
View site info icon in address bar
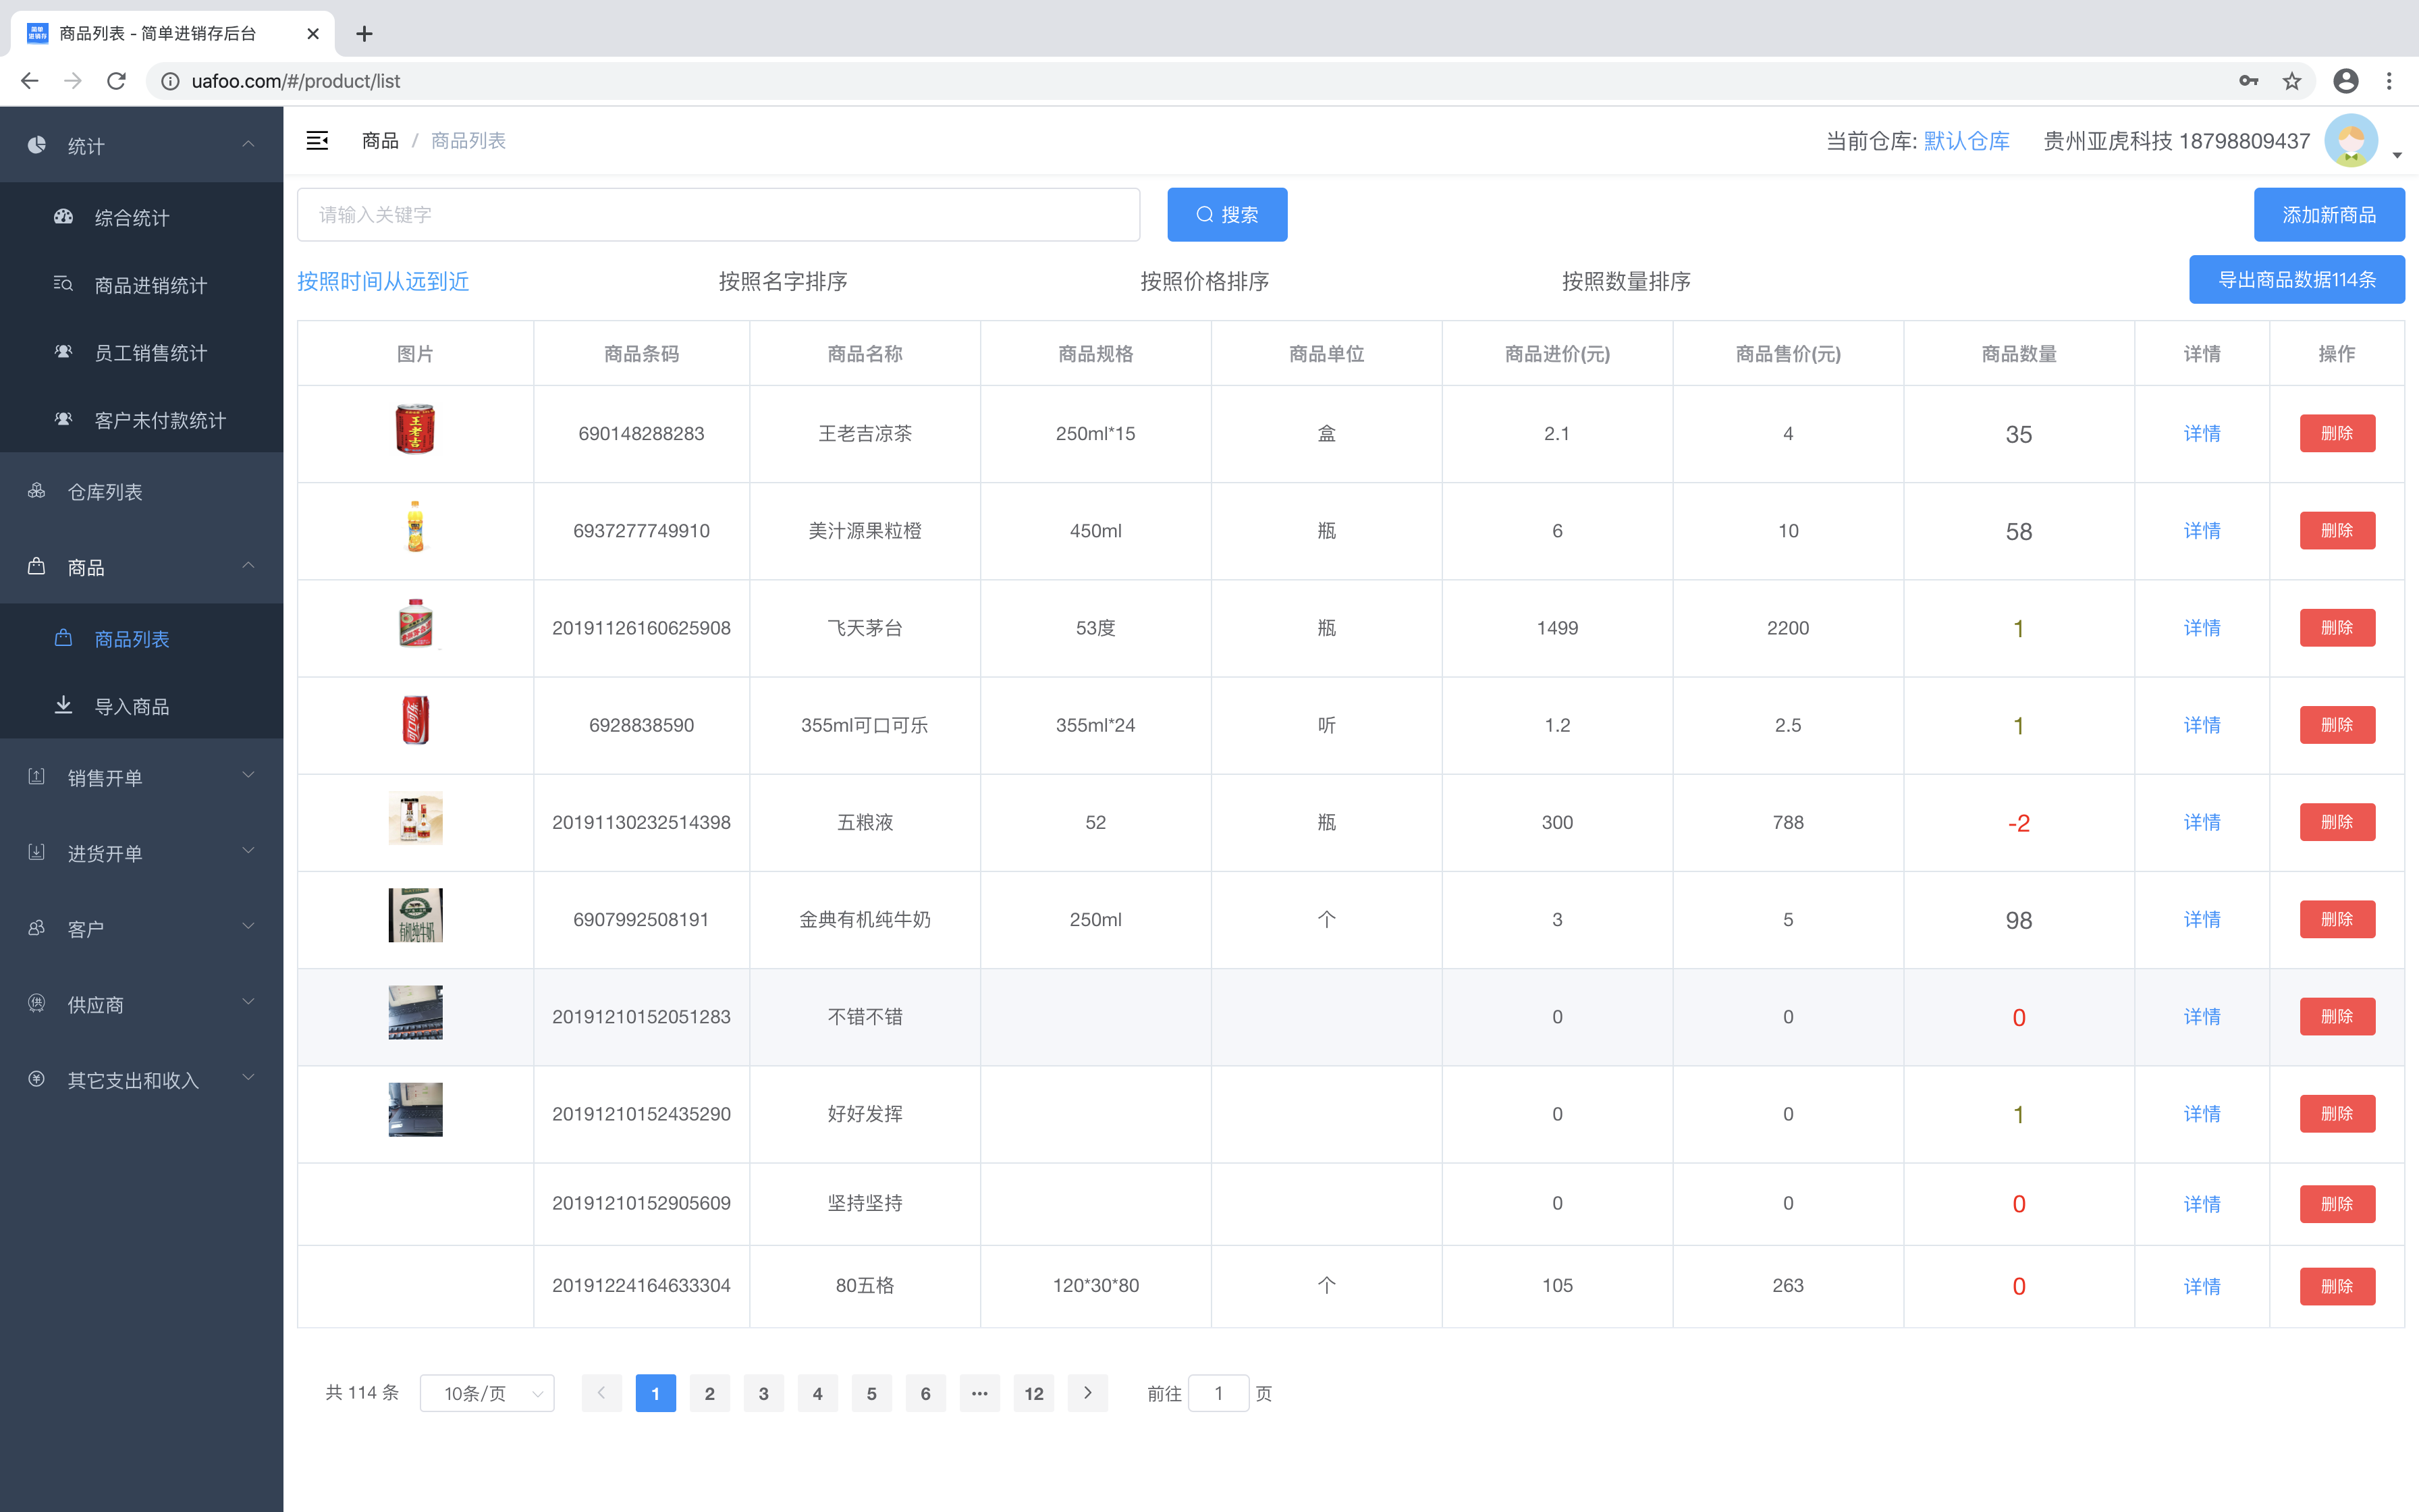point(171,81)
